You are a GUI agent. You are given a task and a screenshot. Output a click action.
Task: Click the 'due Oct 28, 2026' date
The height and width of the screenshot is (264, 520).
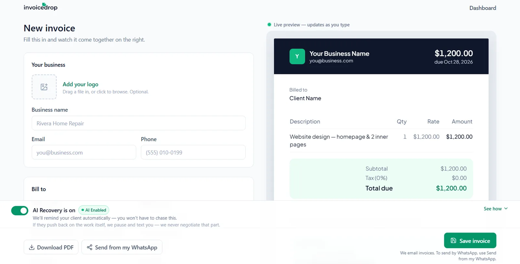(x=454, y=62)
